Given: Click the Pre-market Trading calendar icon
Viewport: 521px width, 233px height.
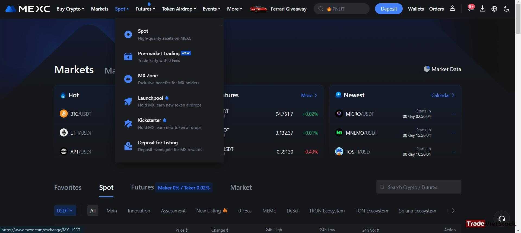Looking at the screenshot, I should (x=128, y=57).
